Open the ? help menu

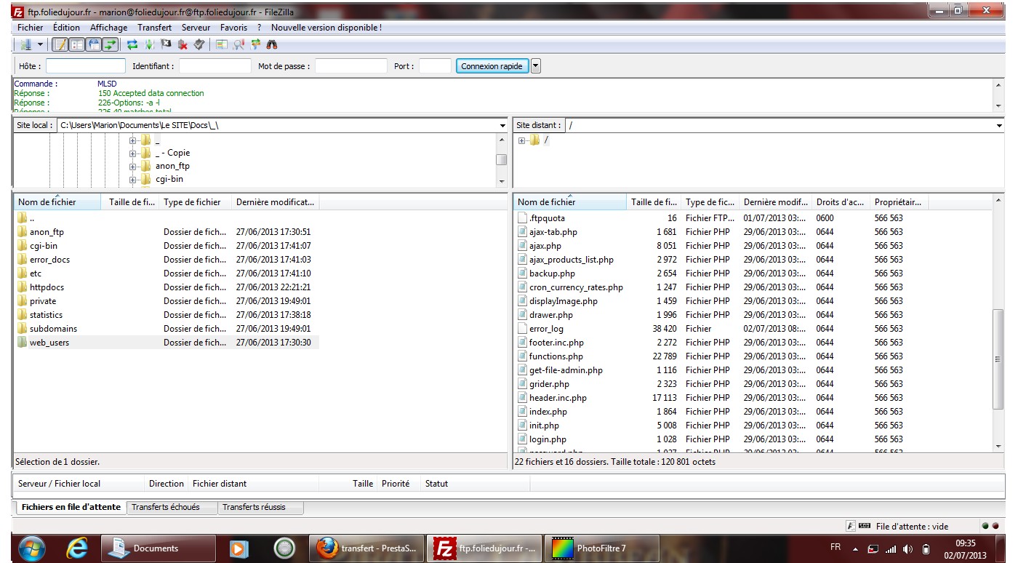click(259, 28)
